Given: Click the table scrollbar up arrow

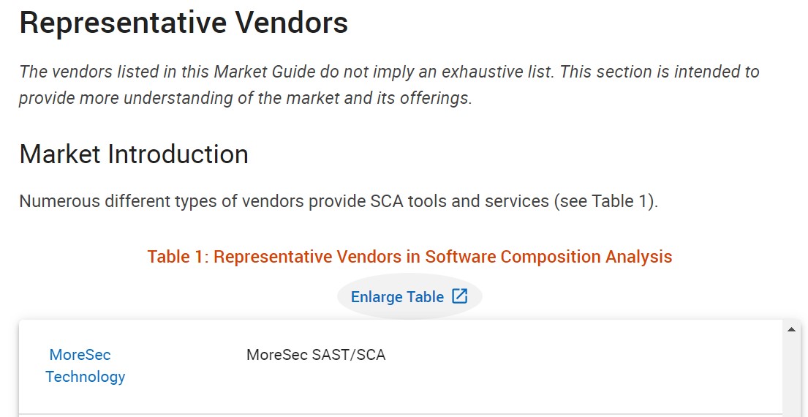Looking at the screenshot, I should (x=791, y=330).
